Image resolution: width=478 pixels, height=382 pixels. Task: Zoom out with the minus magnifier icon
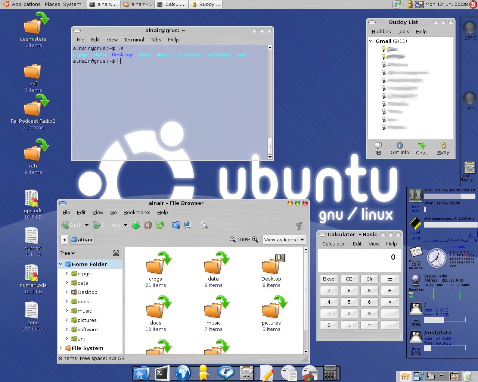233,239
